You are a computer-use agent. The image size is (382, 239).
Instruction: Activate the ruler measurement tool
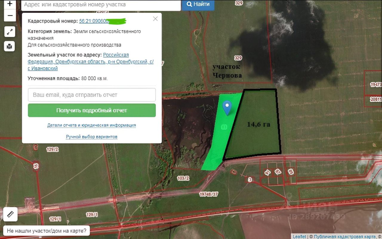coord(10,214)
